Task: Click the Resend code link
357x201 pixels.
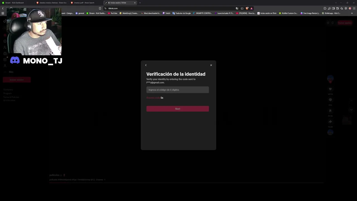Action: [x=153, y=98]
